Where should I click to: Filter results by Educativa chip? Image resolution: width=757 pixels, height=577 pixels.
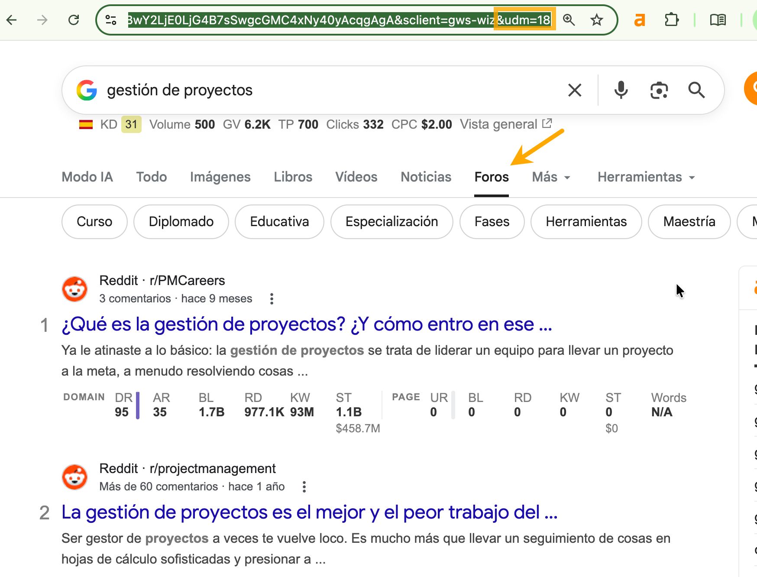tap(279, 222)
